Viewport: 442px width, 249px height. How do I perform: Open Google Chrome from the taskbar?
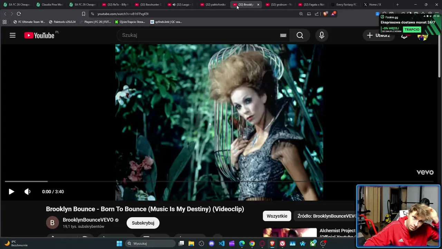[252, 243]
